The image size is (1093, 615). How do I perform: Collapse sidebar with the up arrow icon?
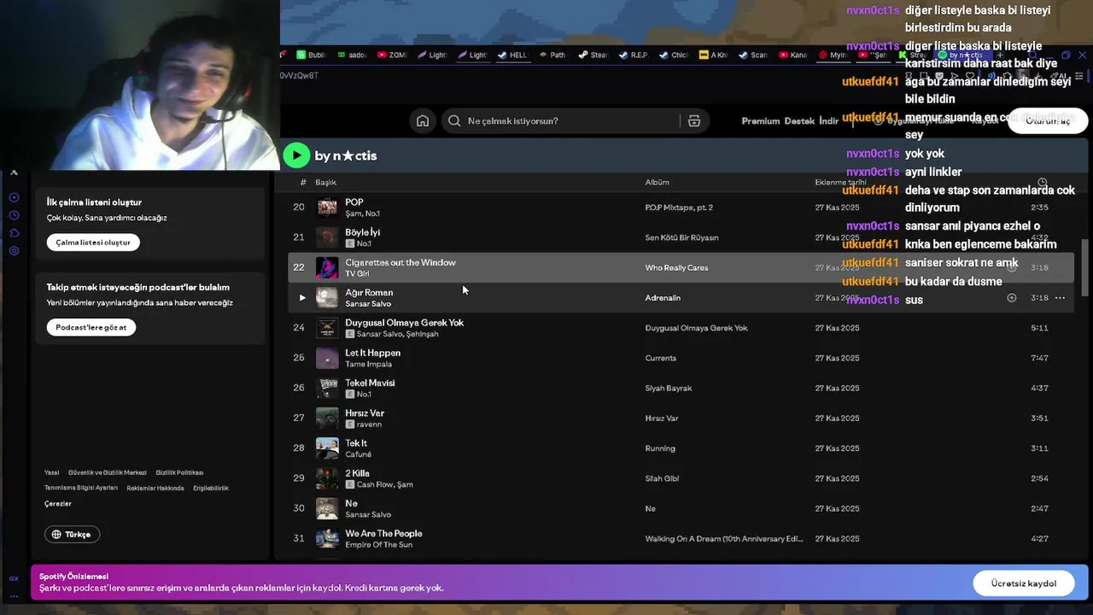[14, 173]
